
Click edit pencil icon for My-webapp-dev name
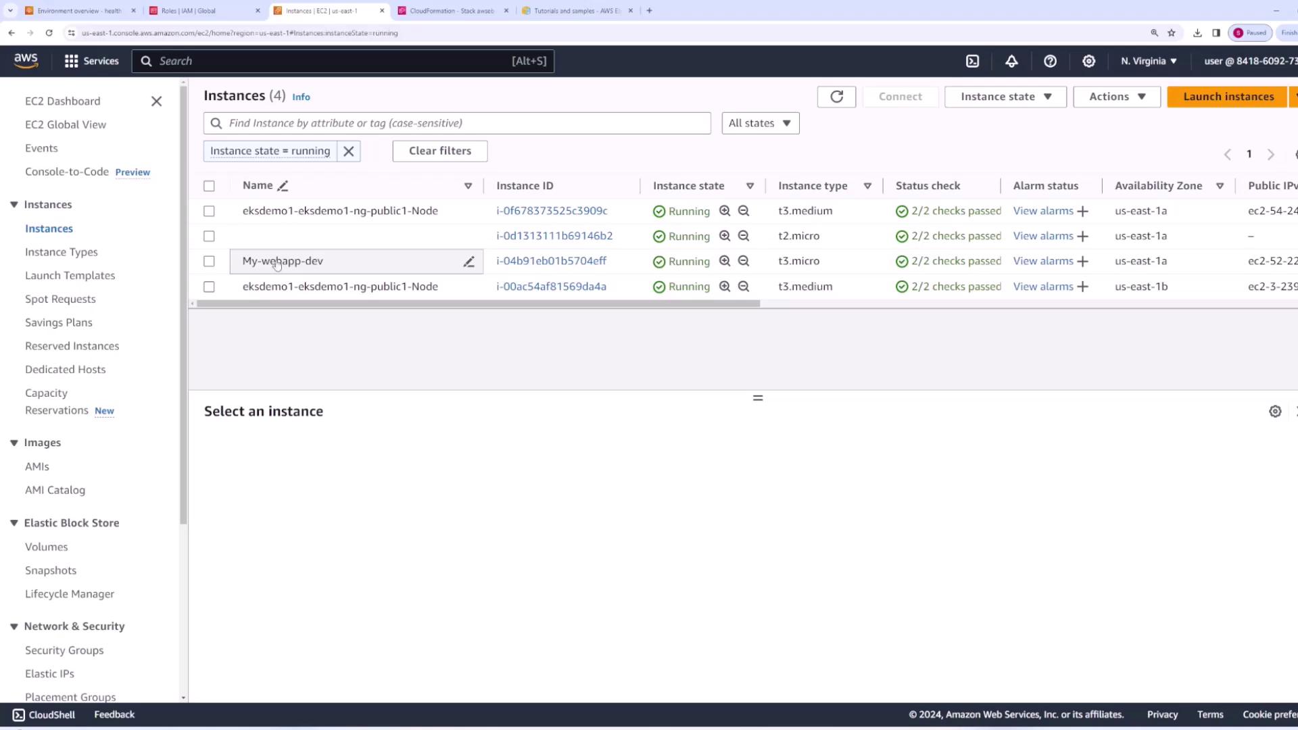(x=468, y=262)
